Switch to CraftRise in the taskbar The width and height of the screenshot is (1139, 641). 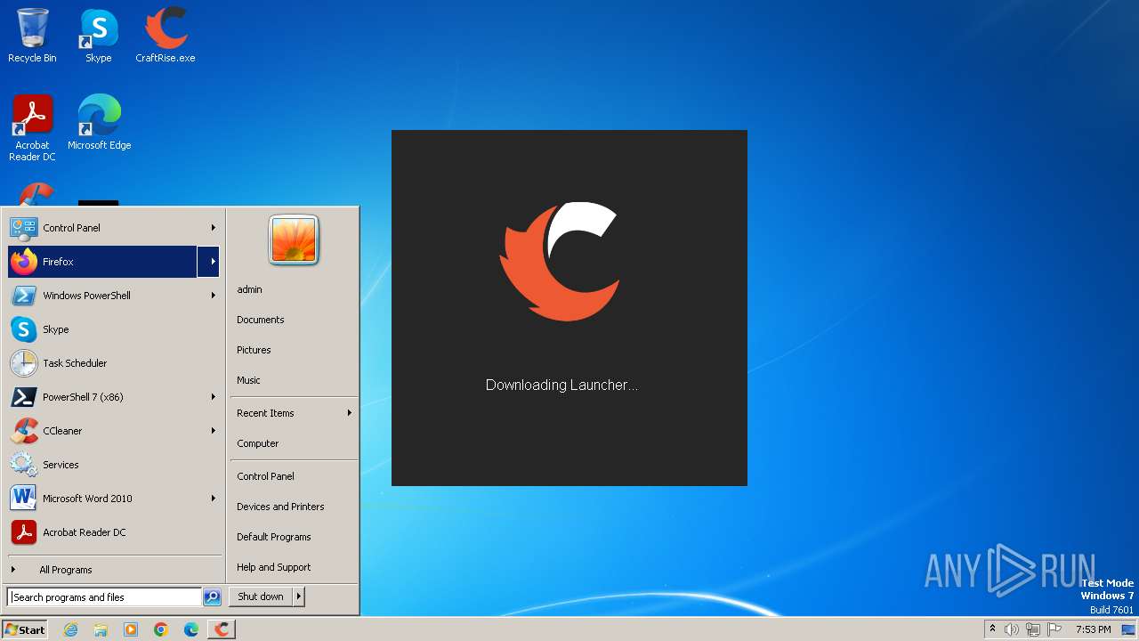click(222, 629)
